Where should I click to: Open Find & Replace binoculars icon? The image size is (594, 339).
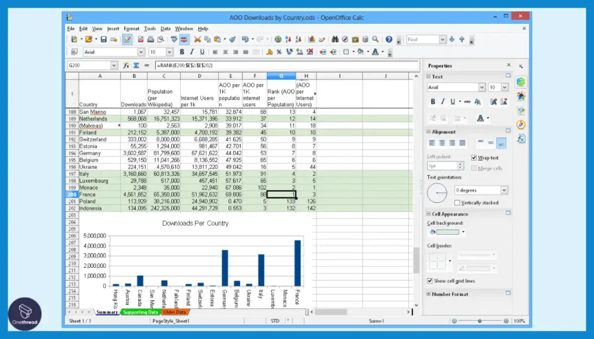point(335,39)
